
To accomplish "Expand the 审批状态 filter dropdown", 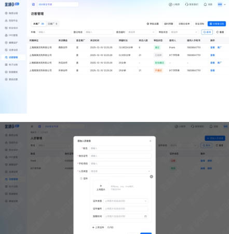I will pos(184,32).
